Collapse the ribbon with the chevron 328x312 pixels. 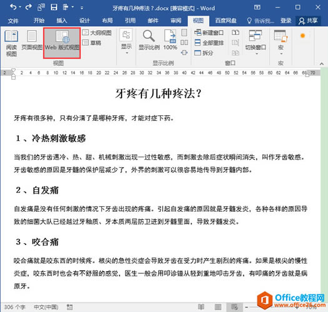click(x=322, y=64)
